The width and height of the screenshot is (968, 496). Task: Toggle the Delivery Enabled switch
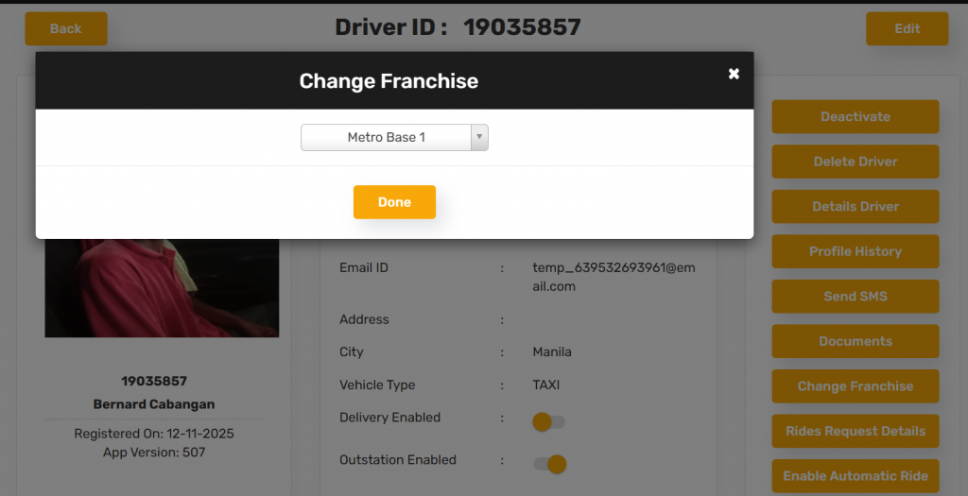click(x=548, y=422)
